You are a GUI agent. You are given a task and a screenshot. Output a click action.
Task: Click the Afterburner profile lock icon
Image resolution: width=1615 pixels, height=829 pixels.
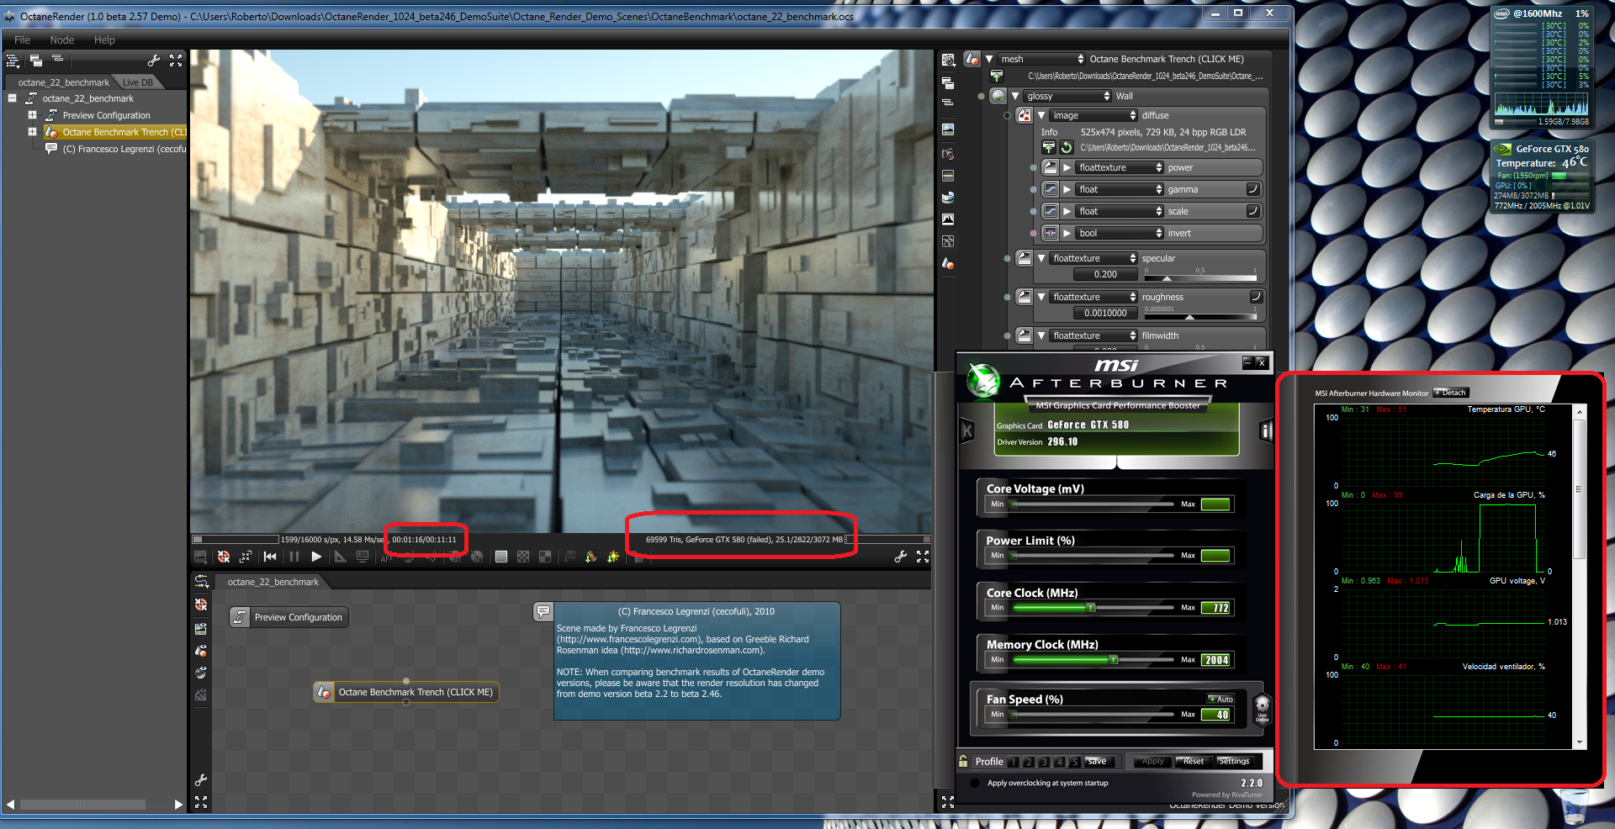(x=963, y=761)
